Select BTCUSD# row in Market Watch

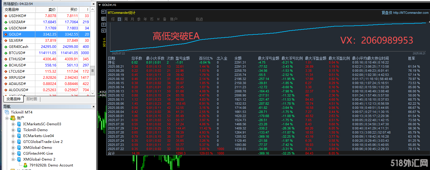pos(18,53)
